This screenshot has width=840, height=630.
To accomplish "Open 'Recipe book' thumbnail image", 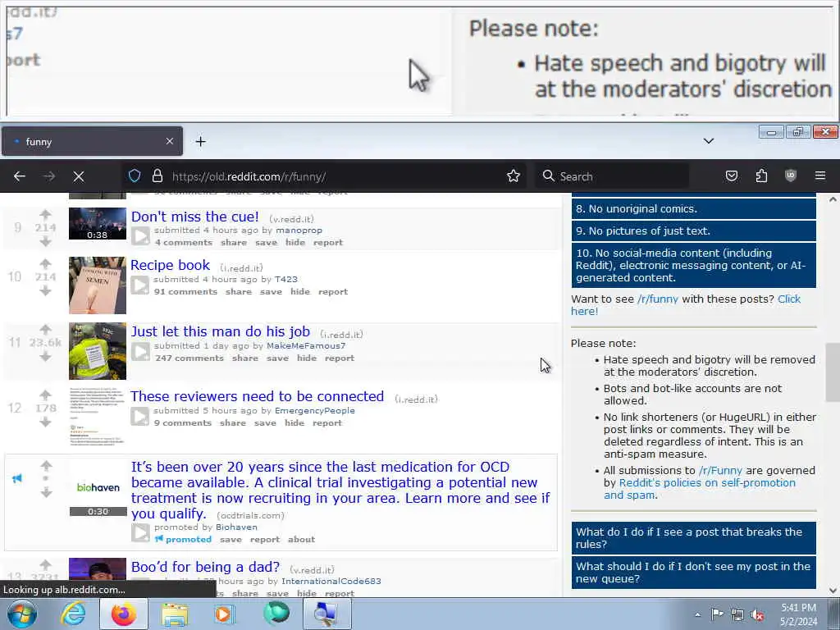I will (98, 285).
